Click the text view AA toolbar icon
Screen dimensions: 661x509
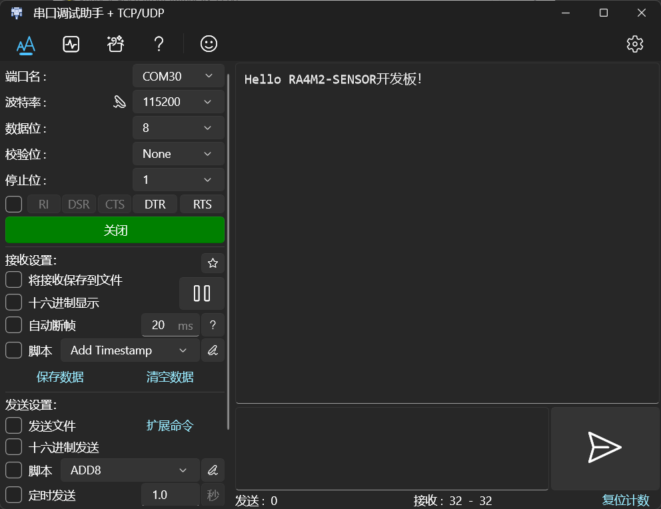point(26,45)
